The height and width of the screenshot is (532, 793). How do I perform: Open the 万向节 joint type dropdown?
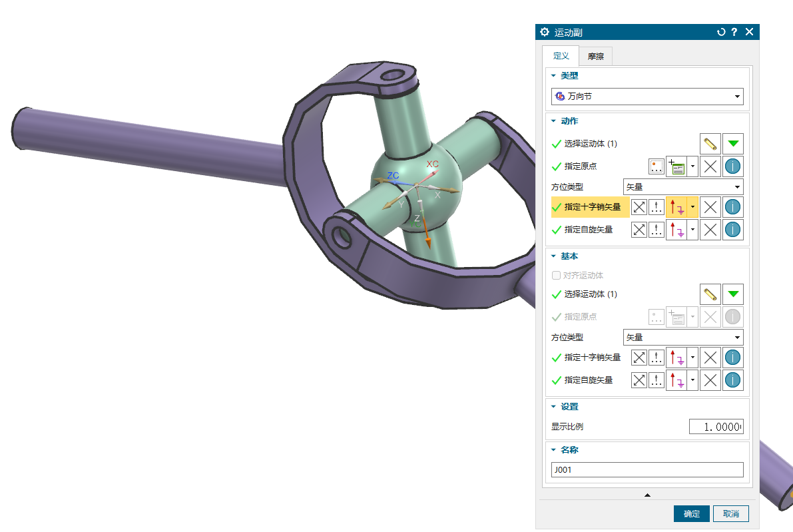tap(647, 97)
